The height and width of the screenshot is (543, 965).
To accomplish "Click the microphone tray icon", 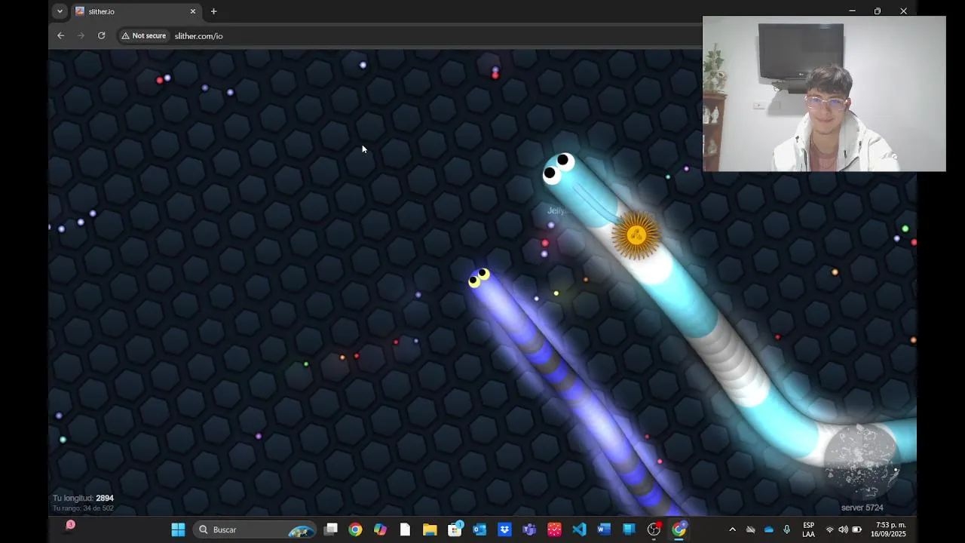I will click(786, 529).
